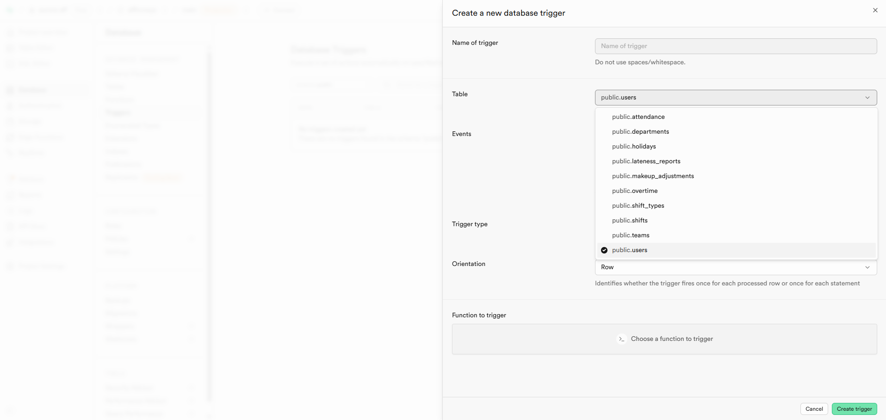This screenshot has height=420, width=886.
Task: Click the chevron arrow on Orientation field
Action: 867,267
